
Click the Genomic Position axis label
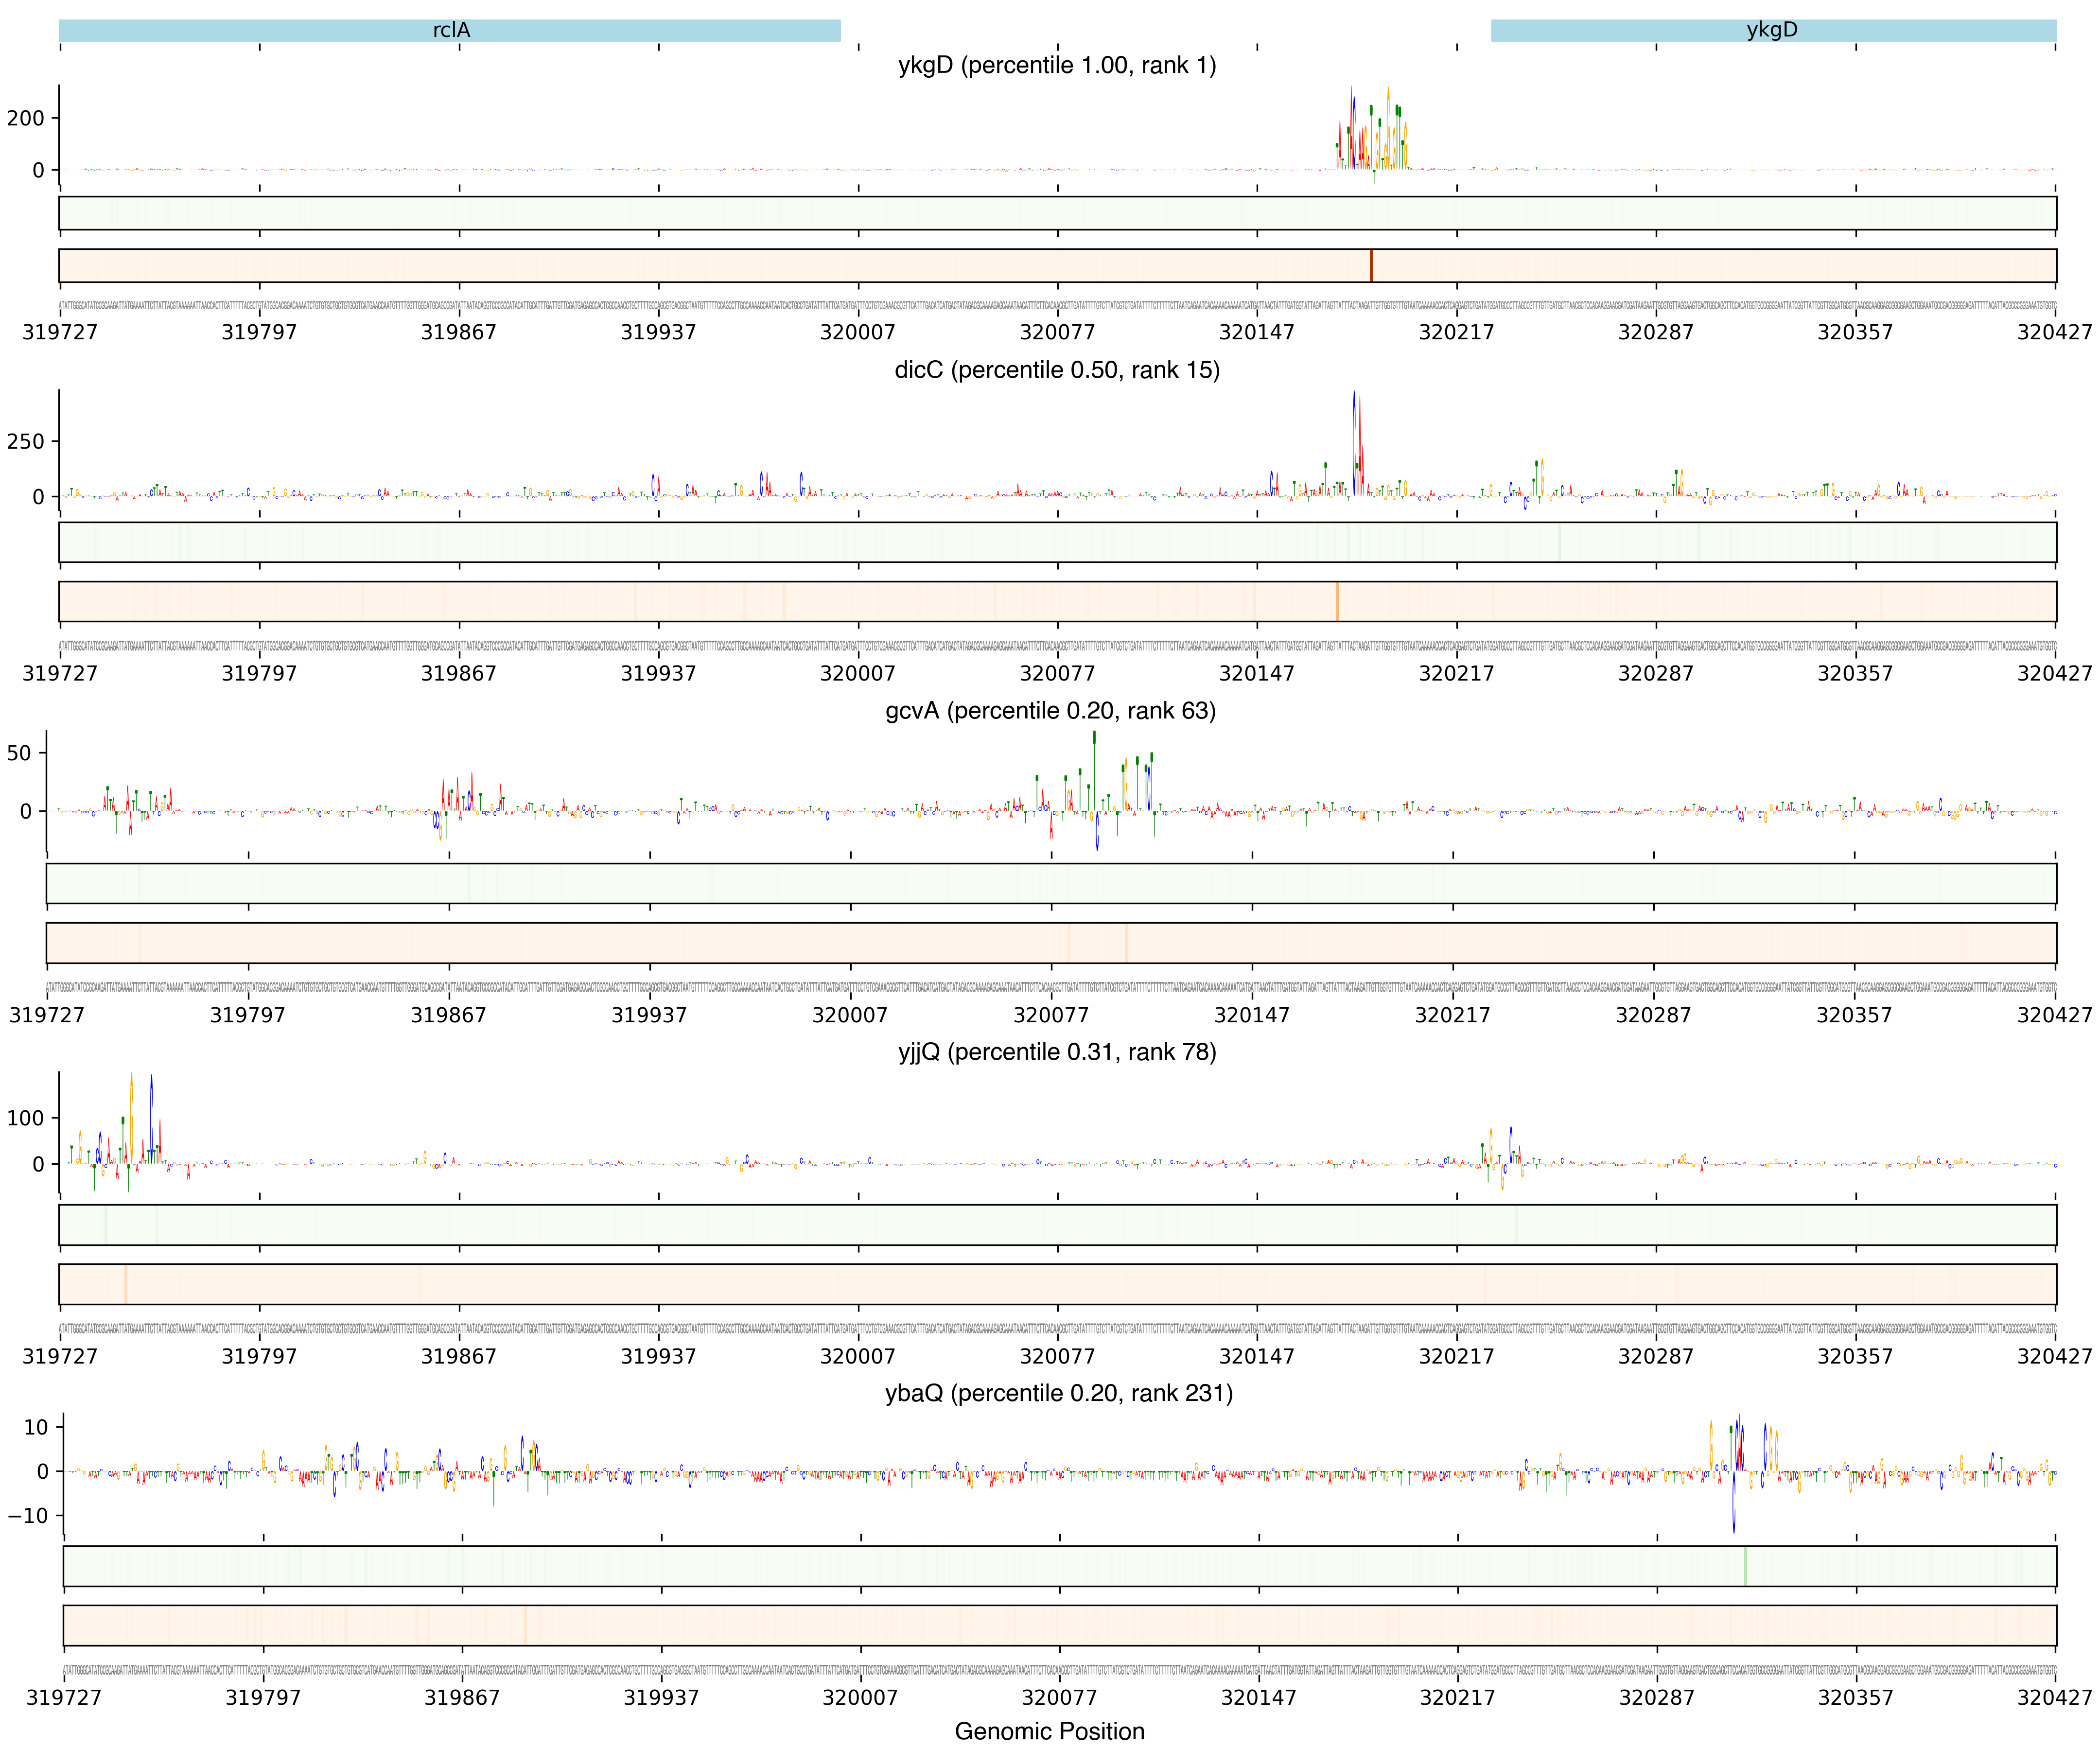tap(1049, 1731)
